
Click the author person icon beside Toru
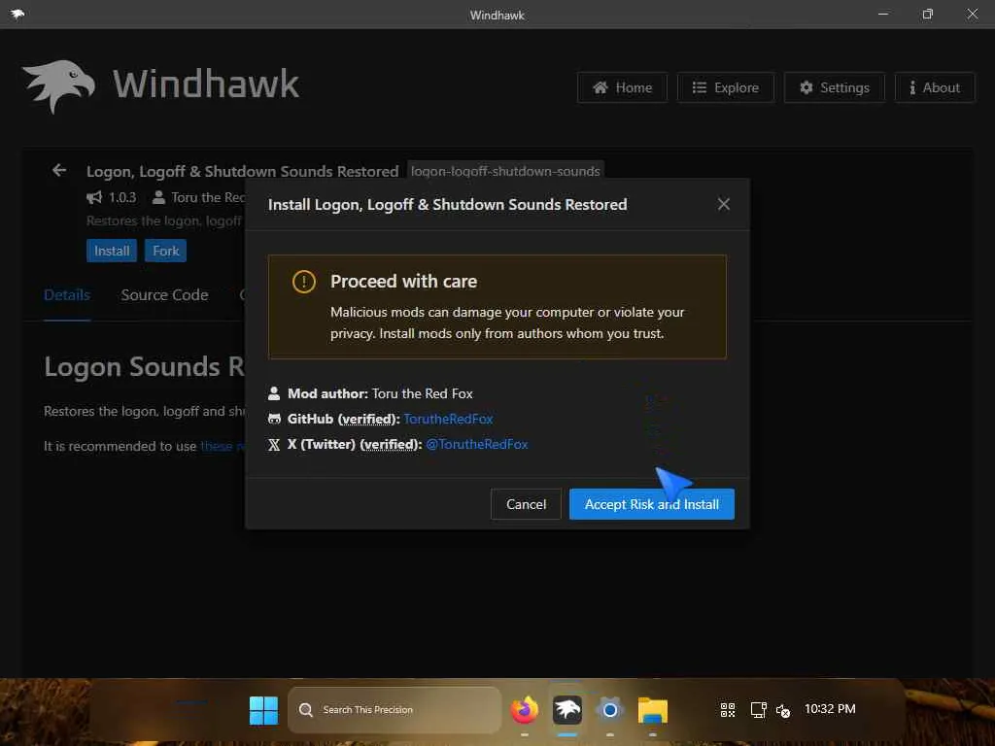[x=158, y=197]
